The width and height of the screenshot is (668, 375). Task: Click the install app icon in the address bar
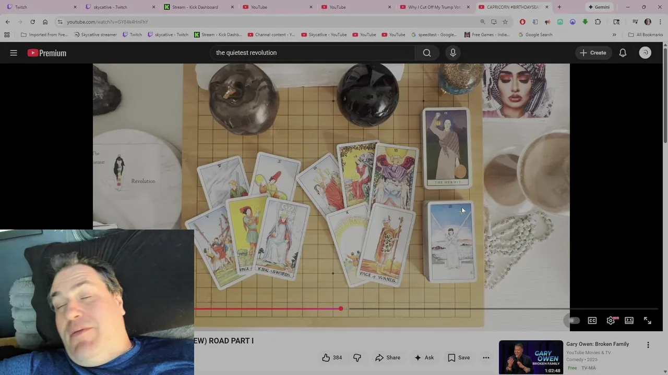[494, 22]
